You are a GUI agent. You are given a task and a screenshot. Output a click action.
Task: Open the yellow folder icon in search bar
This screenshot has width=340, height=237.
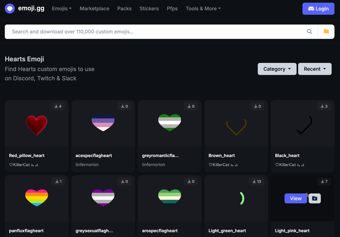(x=326, y=31)
